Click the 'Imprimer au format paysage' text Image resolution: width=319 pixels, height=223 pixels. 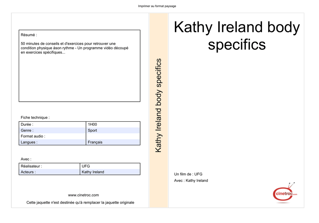pyautogui.click(x=157, y=6)
